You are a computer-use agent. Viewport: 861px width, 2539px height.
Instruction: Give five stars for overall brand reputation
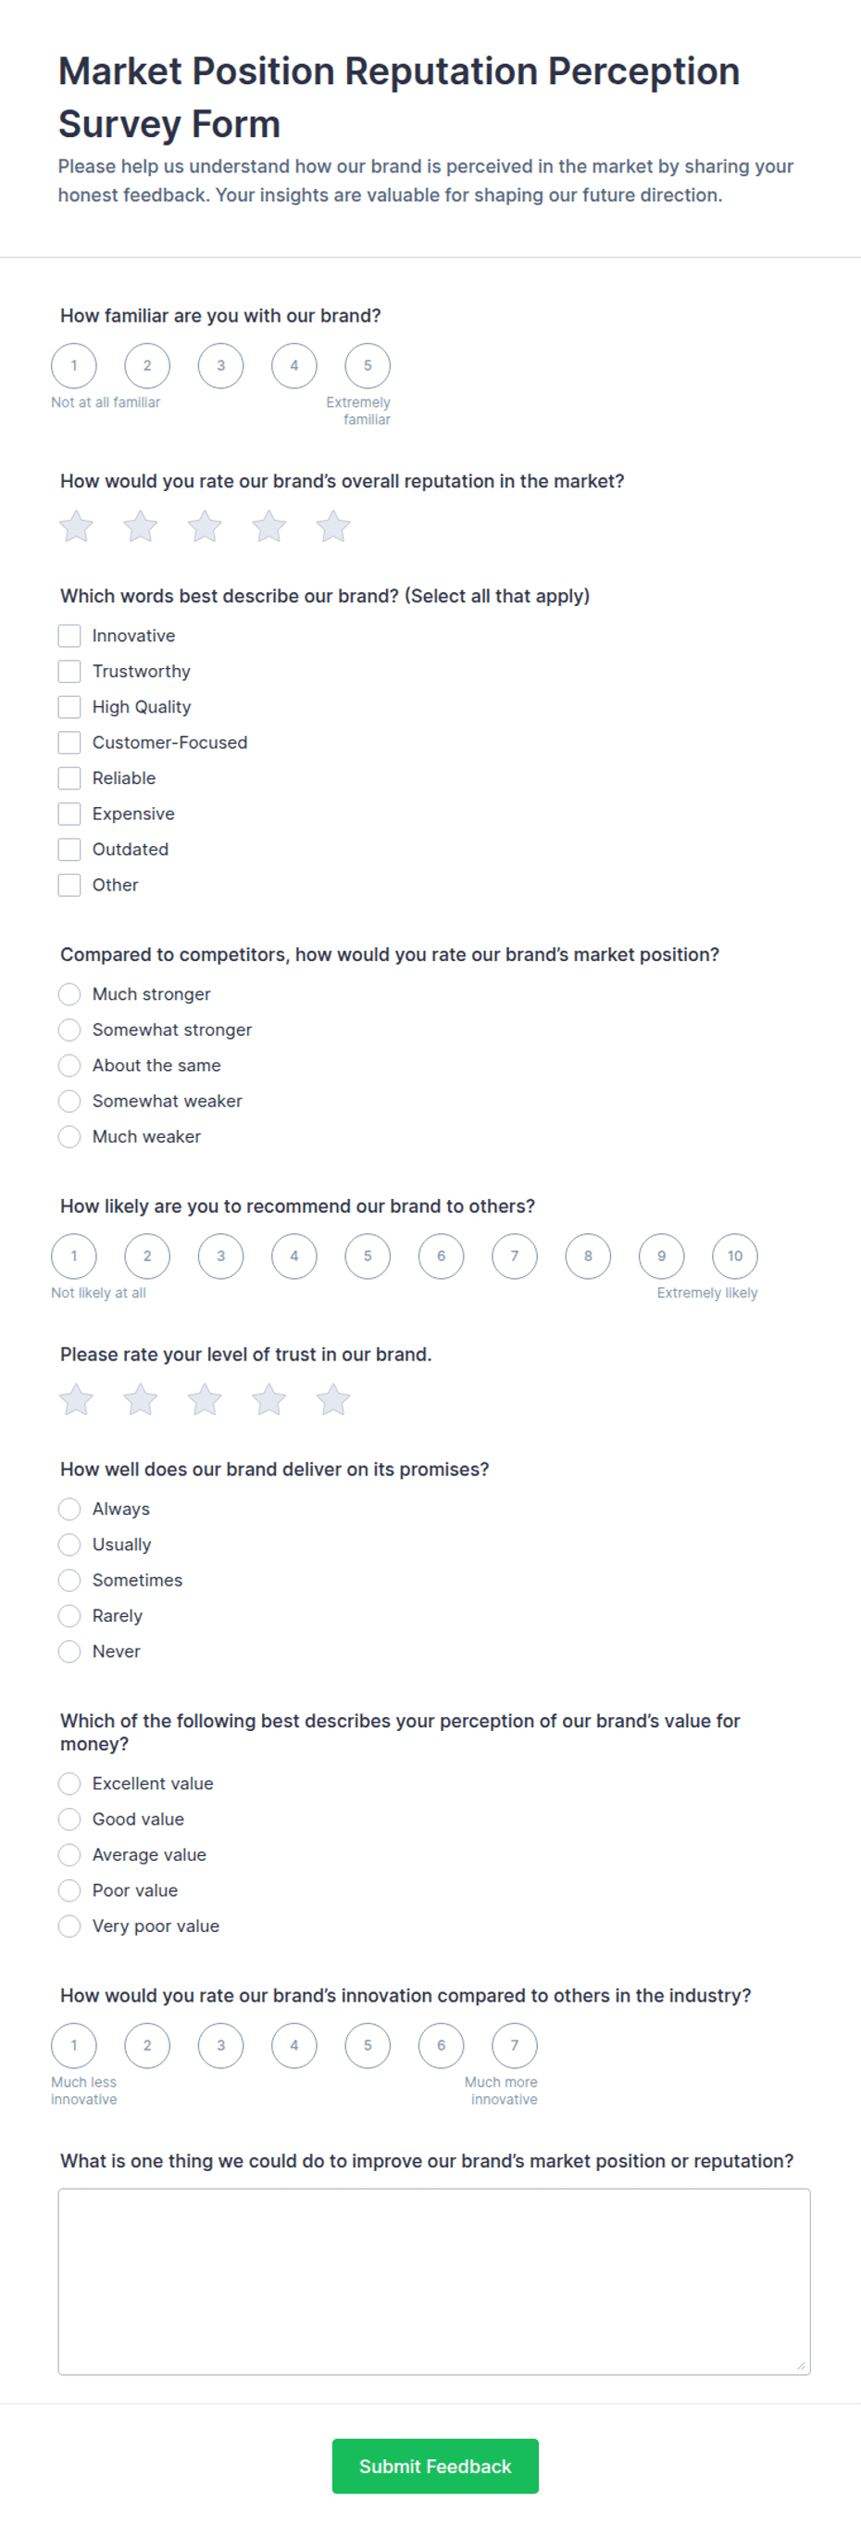[333, 526]
